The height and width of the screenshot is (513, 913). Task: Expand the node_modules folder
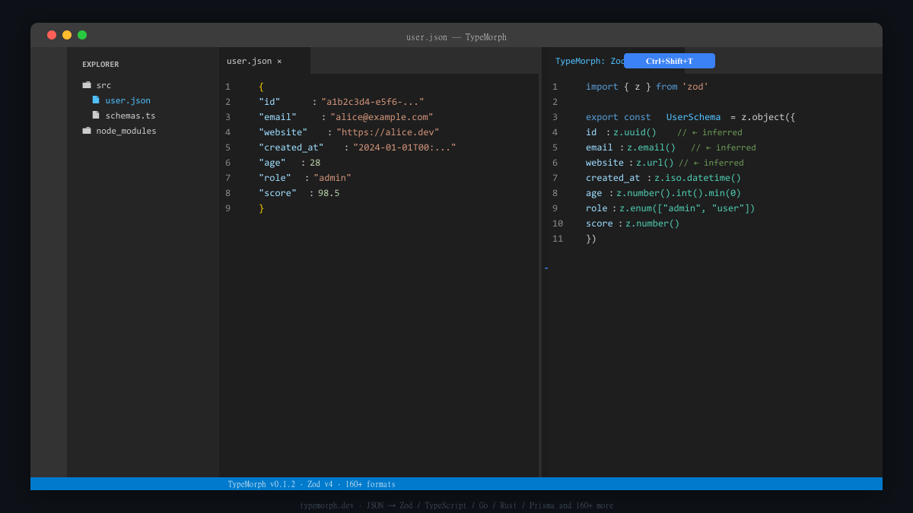coord(126,131)
